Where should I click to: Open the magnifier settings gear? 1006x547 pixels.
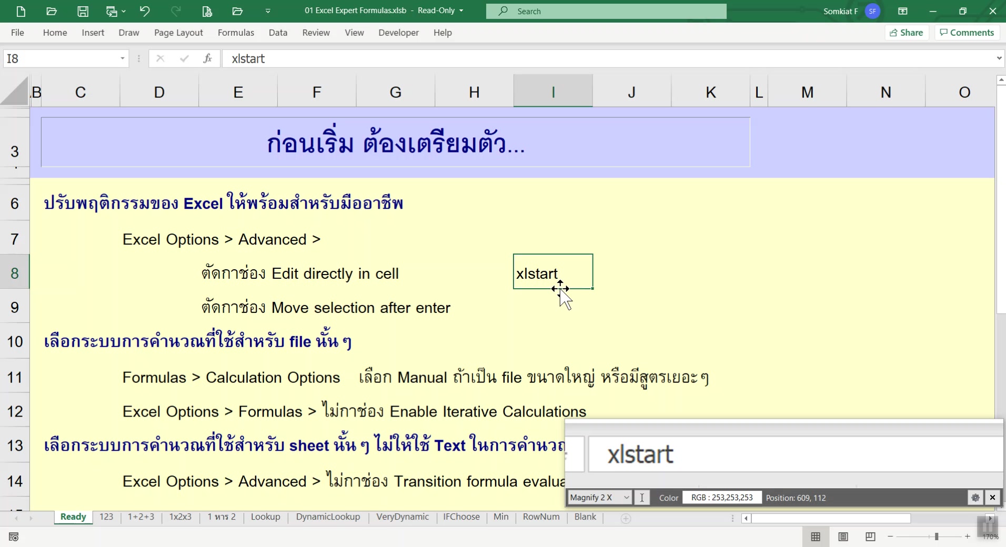pyautogui.click(x=975, y=498)
